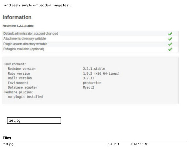Click the Plugin assets directory green checkmark
192x149 pixels.
(170, 44)
